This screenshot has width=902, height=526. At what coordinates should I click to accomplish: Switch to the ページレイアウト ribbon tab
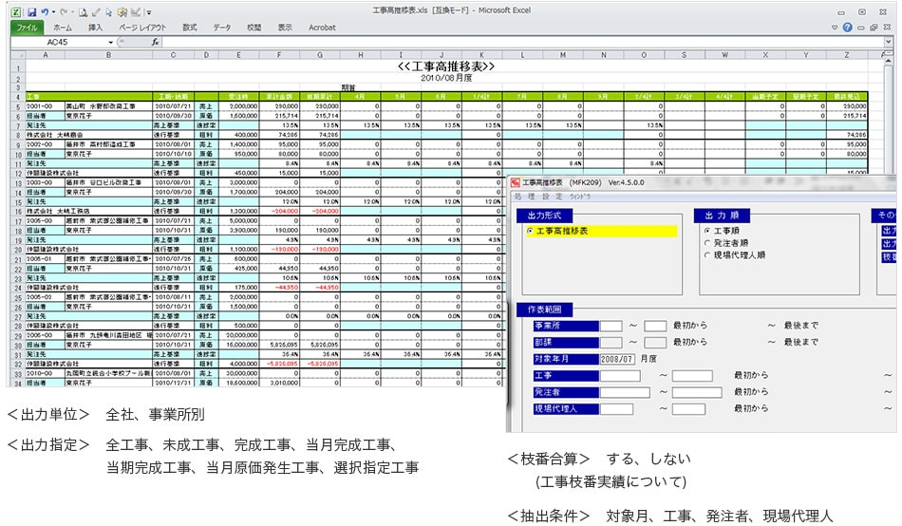click(142, 27)
